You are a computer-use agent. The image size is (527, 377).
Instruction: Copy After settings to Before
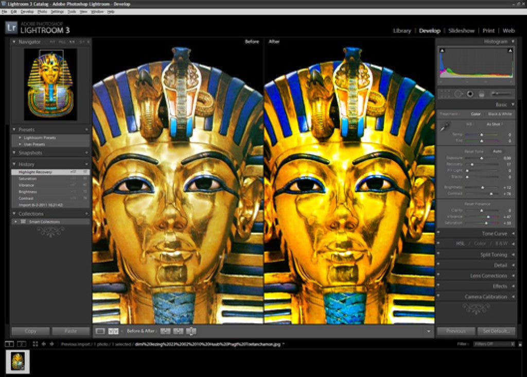pyautogui.click(x=178, y=331)
